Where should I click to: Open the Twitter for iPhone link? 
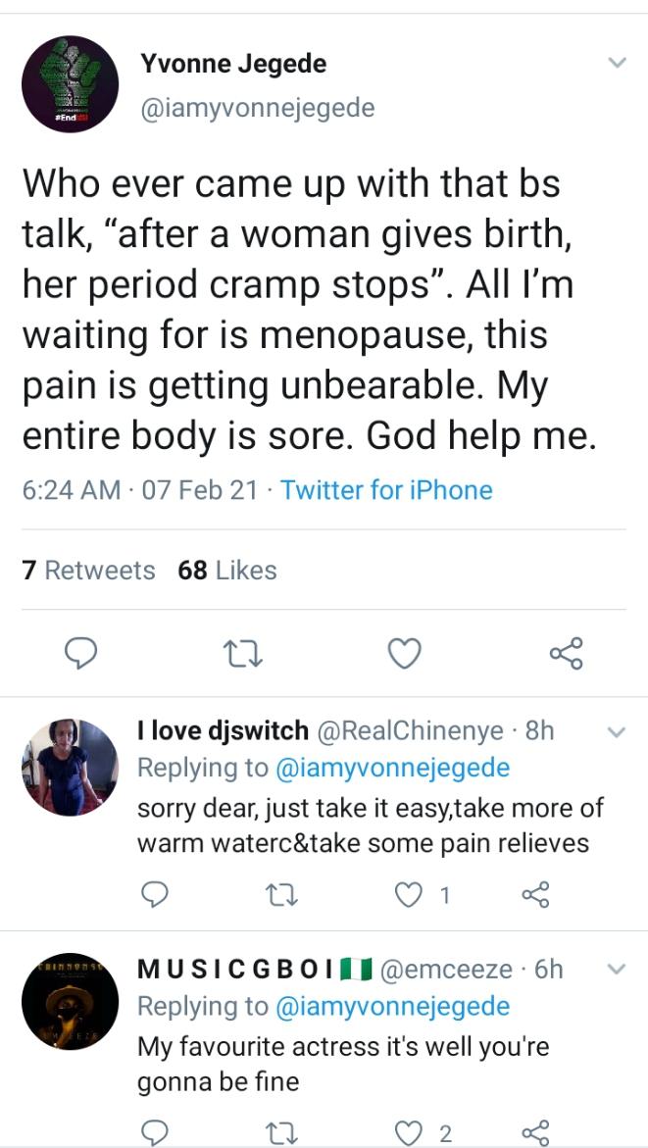tap(386, 489)
